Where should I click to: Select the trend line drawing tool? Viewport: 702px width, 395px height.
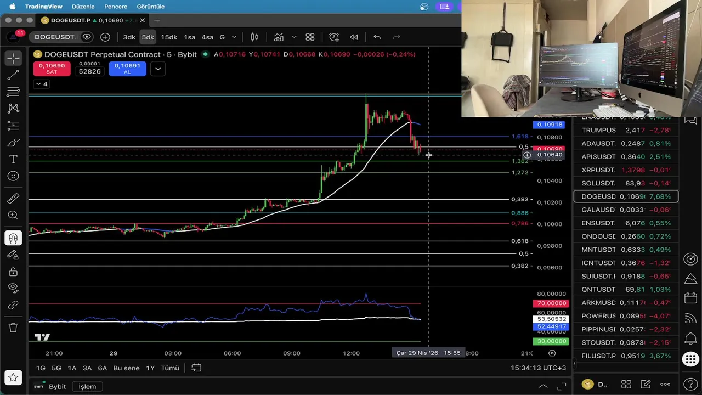(x=13, y=75)
